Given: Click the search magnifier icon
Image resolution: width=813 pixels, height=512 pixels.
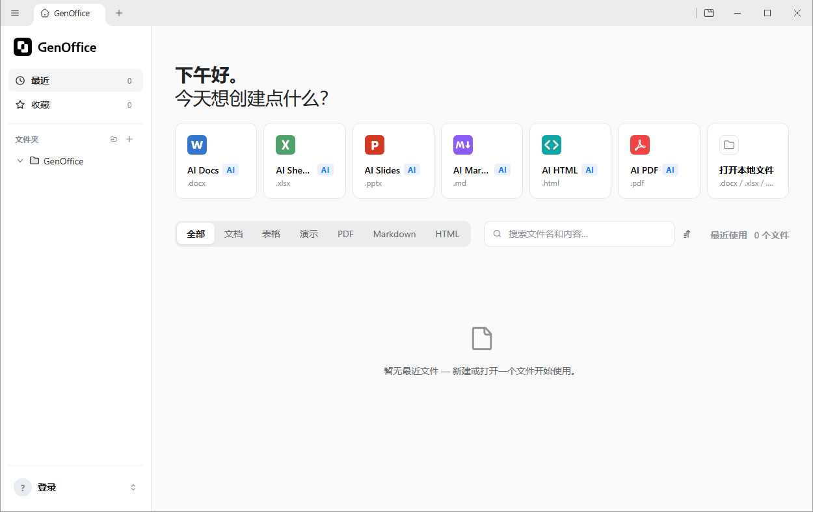Looking at the screenshot, I should click(498, 234).
